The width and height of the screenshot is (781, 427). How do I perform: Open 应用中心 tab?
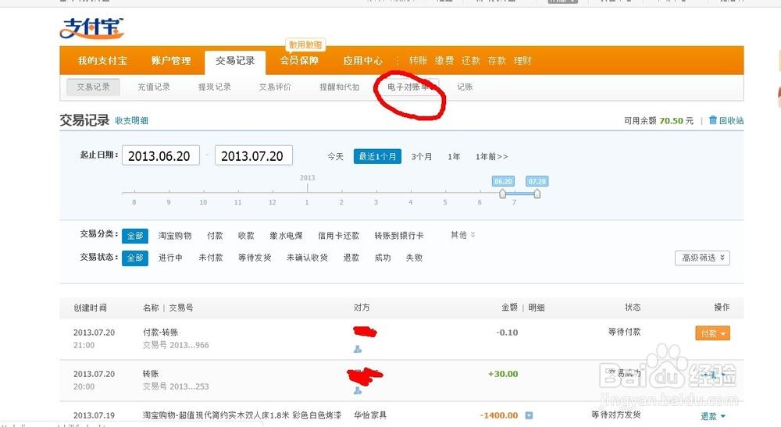[x=363, y=61]
